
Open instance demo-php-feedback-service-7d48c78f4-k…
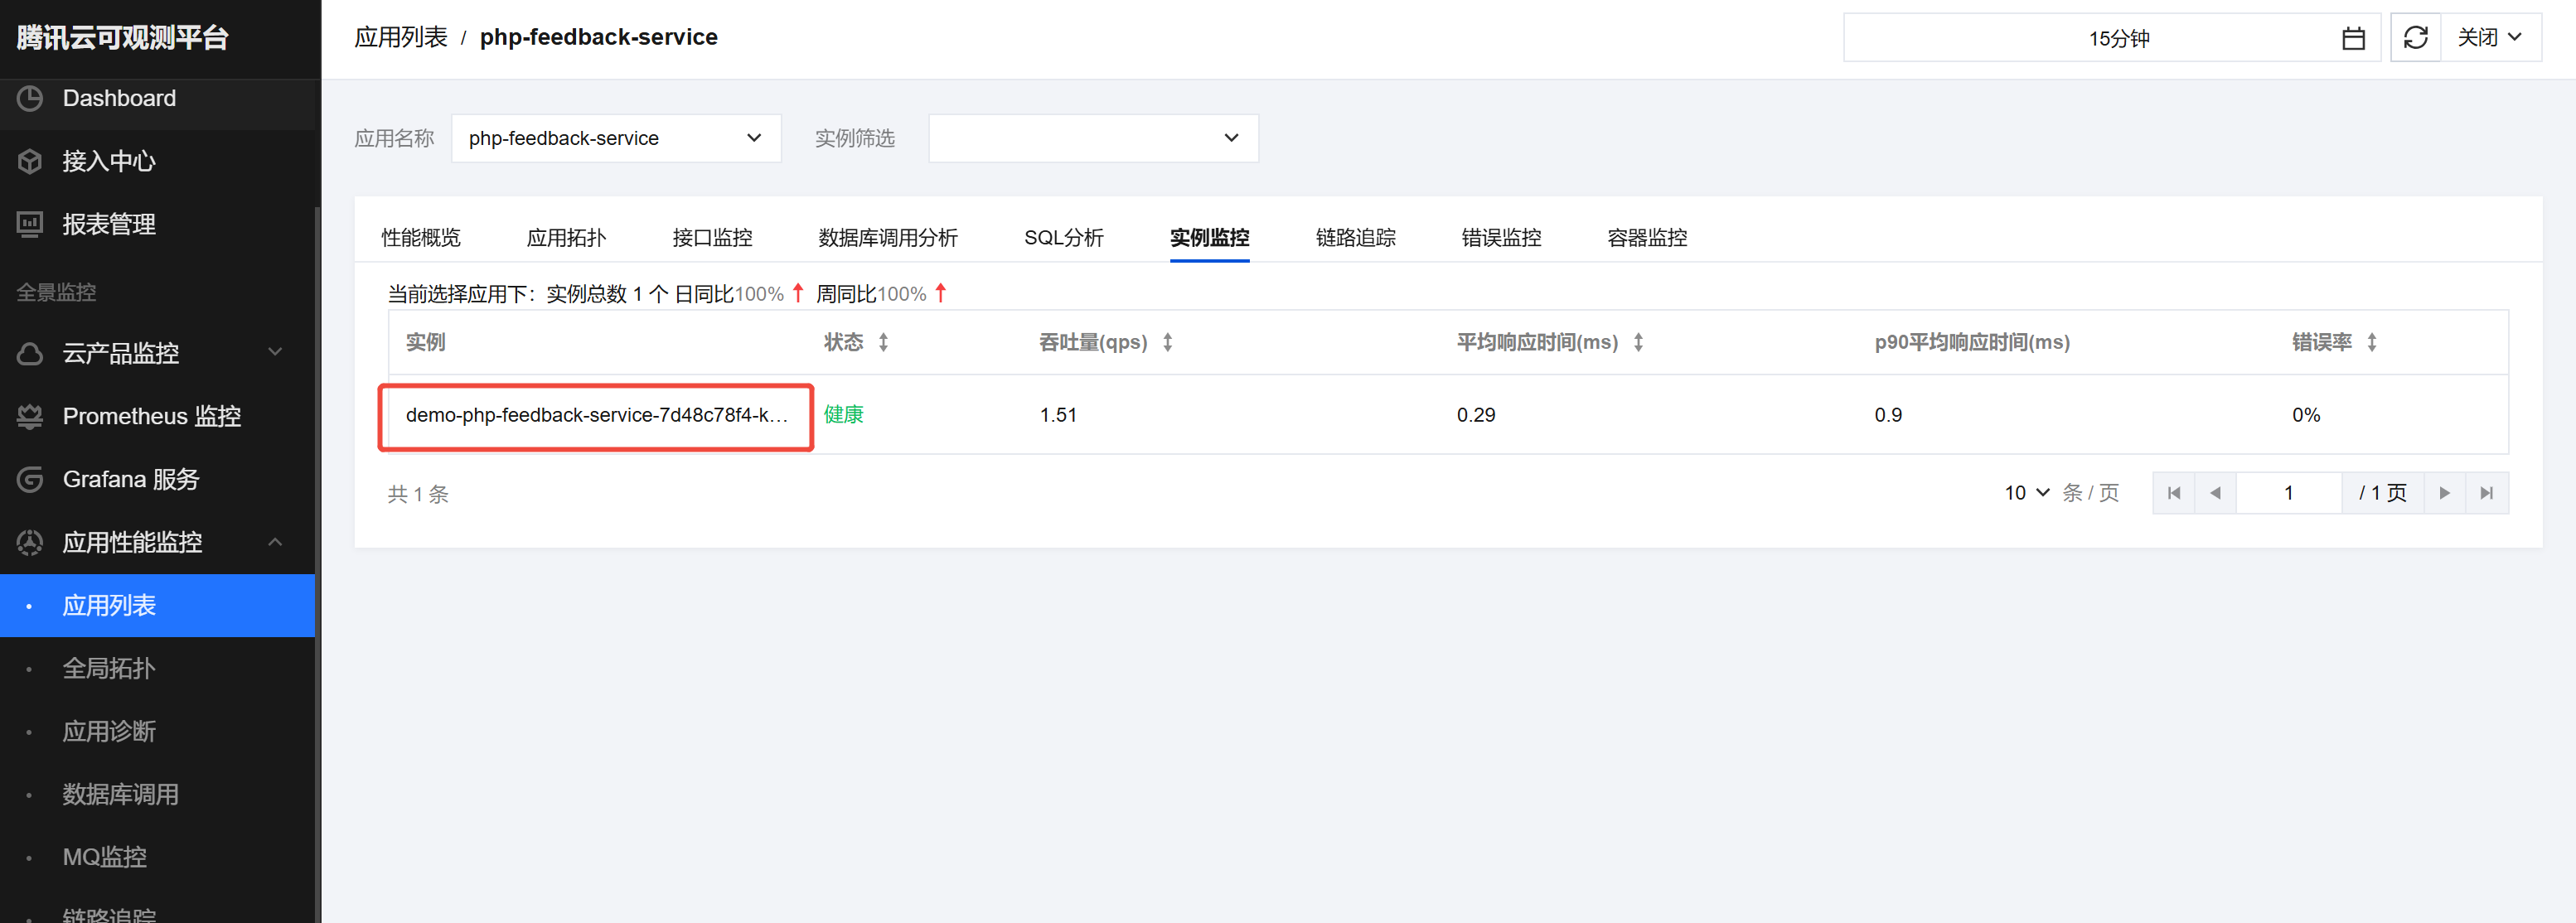(596, 415)
